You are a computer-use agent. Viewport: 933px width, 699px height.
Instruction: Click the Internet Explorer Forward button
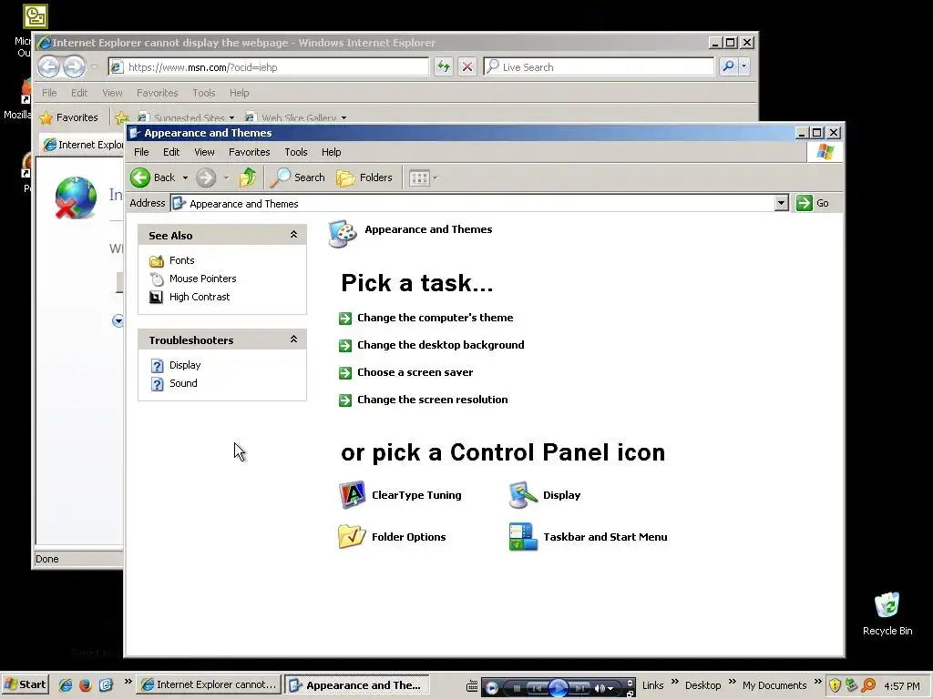[x=74, y=66]
